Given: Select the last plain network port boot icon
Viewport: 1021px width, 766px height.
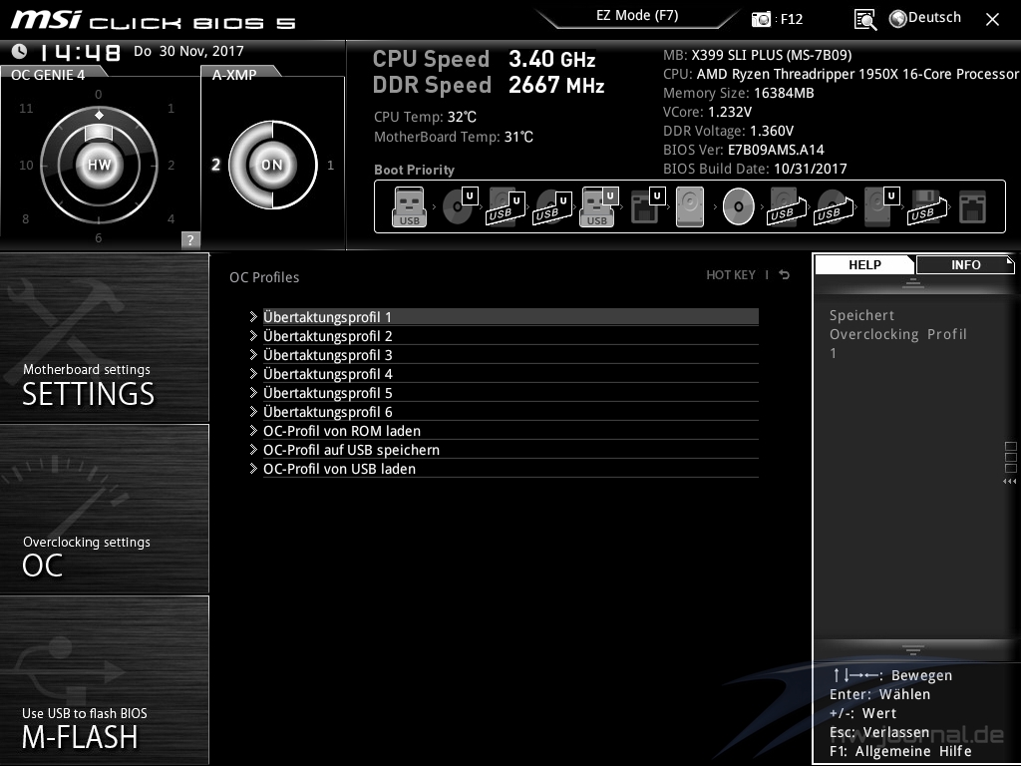Looking at the screenshot, I should [973, 207].
